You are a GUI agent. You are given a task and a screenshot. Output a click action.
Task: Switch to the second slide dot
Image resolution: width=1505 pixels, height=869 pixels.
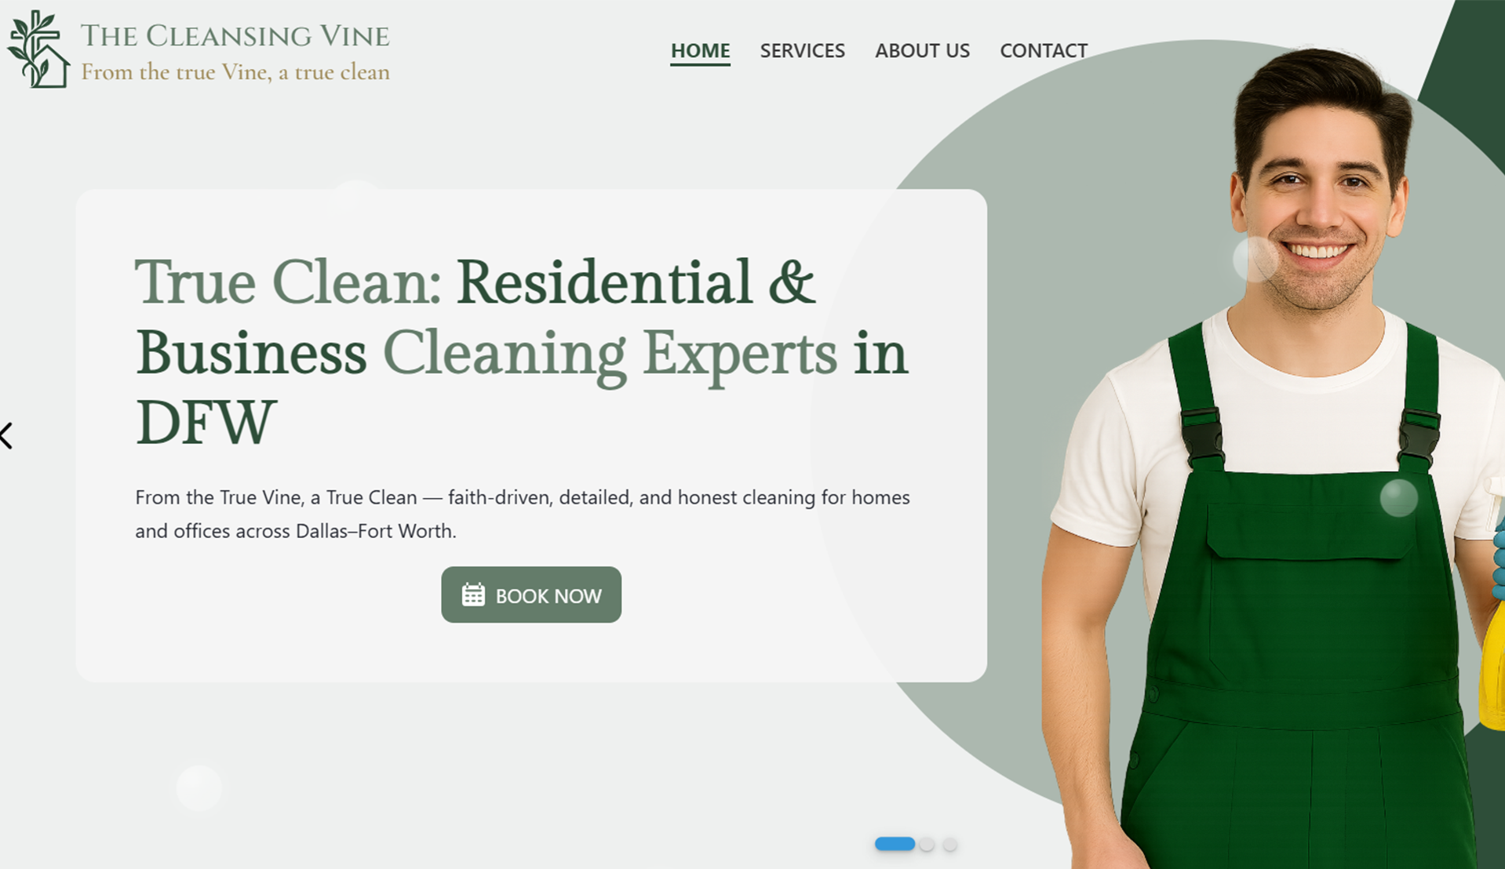[927, 844]
